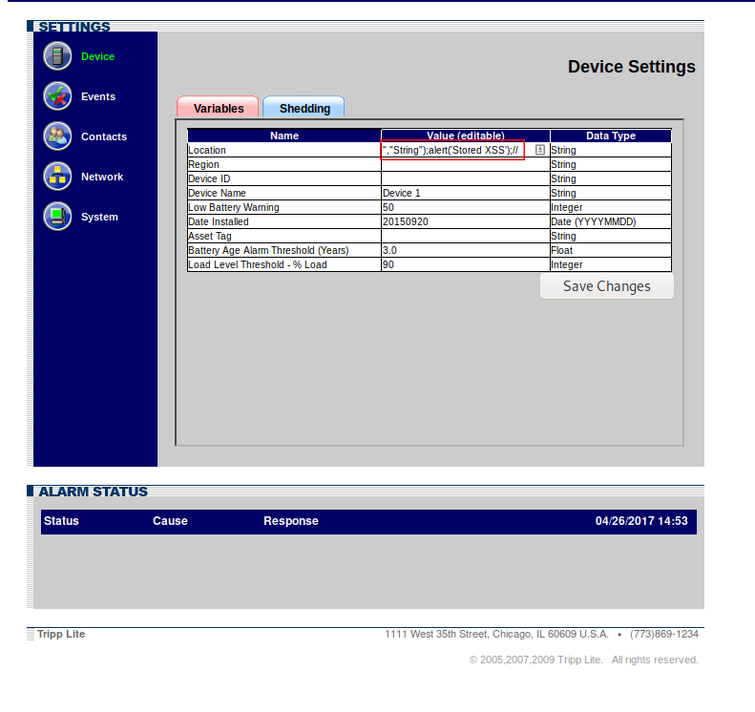755x712 pixels.
Task: Click 'Load Level Threshold - % Load' row name
Action: click(258, 264)
